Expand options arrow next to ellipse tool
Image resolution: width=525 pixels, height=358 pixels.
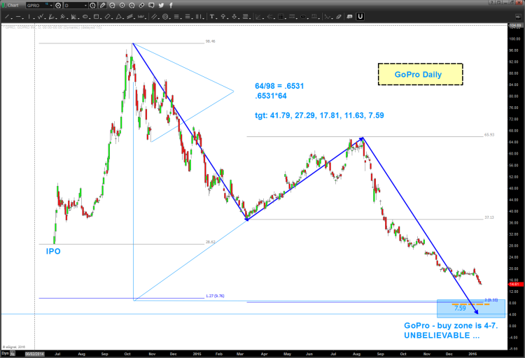pos(90,18)
